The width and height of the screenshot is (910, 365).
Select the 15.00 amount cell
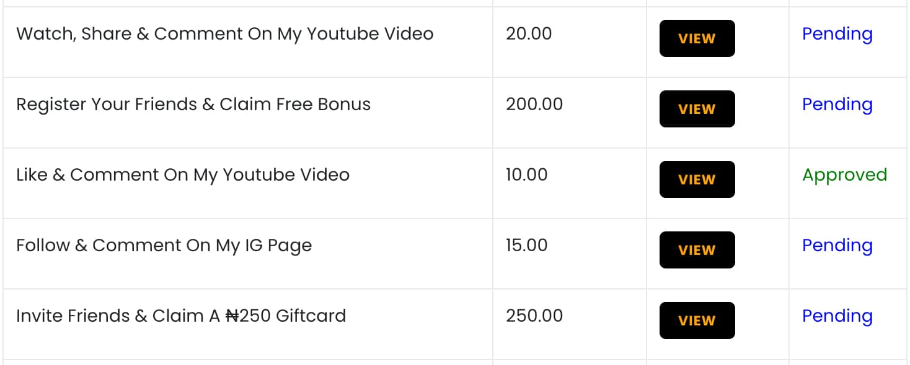click(x=527, y=246)
